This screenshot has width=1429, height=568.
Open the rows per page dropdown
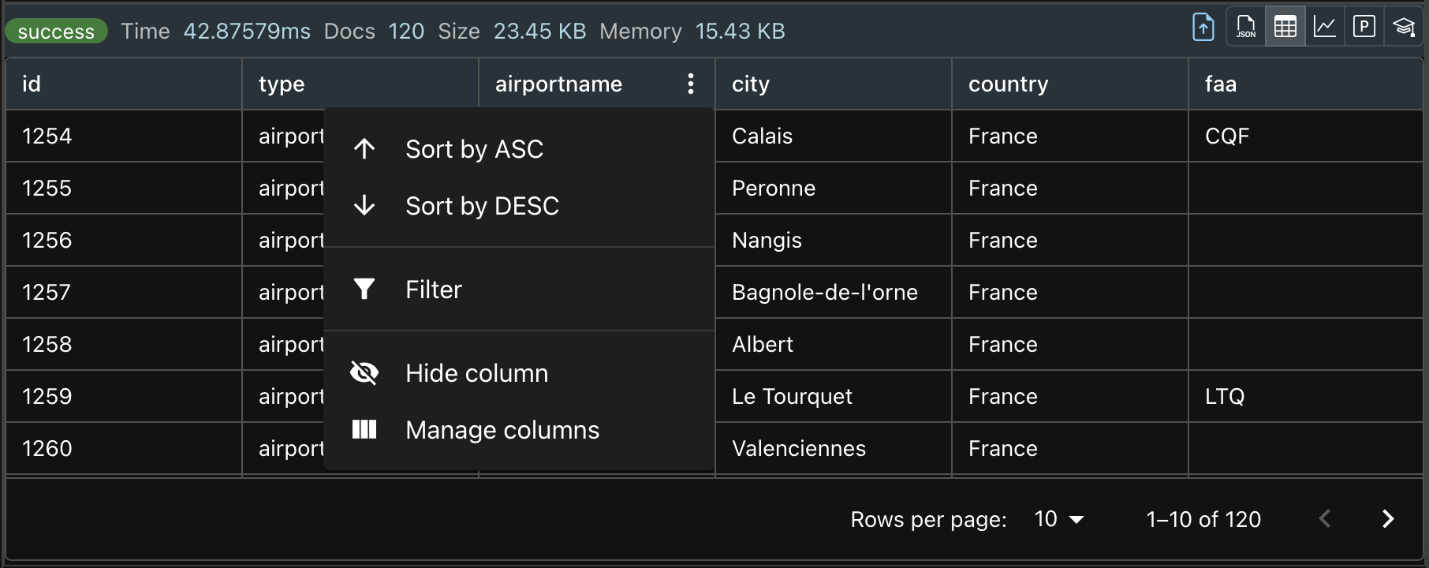tap(1059, 519)
